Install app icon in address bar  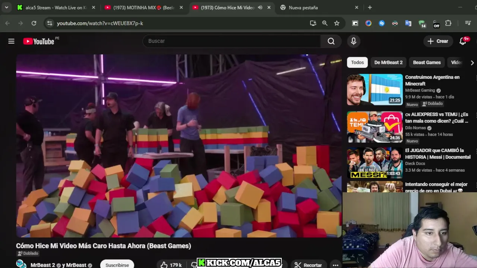click(x=313, y=23)
